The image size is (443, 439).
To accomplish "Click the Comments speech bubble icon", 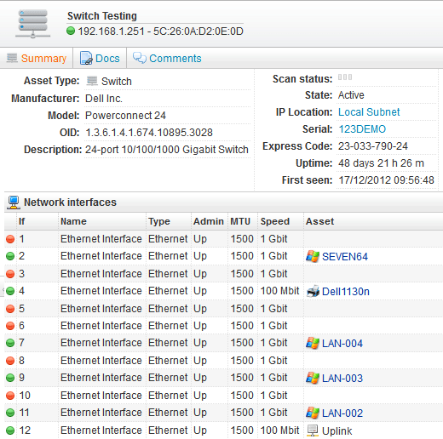I will click(x=140, y=58).
